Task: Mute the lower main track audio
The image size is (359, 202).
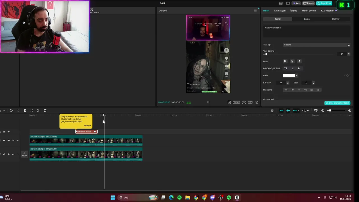Action: [13, 154]
